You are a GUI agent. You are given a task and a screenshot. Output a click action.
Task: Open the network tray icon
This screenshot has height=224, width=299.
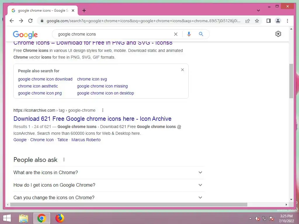tap(265, 218)
